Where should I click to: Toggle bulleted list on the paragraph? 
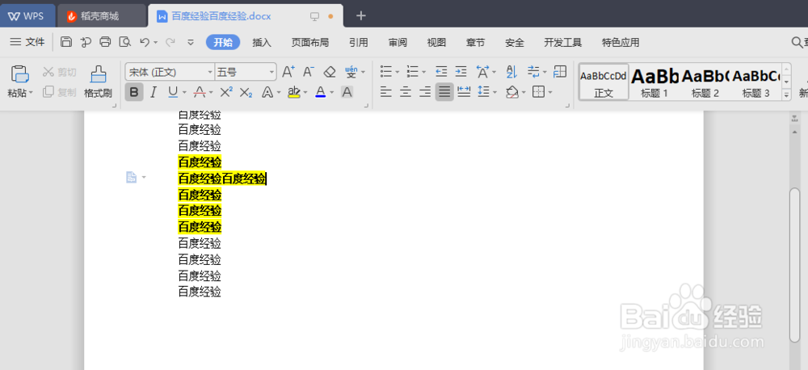[x=386, y=72]
